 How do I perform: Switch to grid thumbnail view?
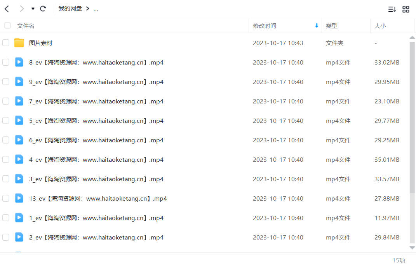coord(406,9)
